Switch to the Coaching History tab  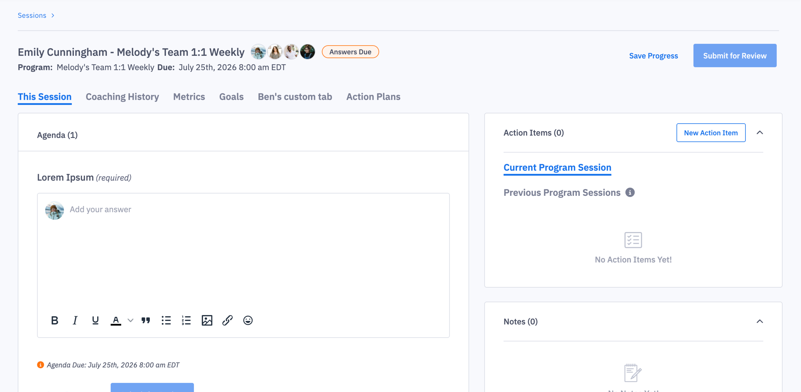click(x=122, y=97)
